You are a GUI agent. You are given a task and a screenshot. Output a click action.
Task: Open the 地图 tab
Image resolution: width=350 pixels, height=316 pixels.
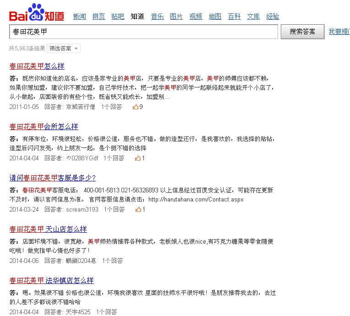coord(215,16)
